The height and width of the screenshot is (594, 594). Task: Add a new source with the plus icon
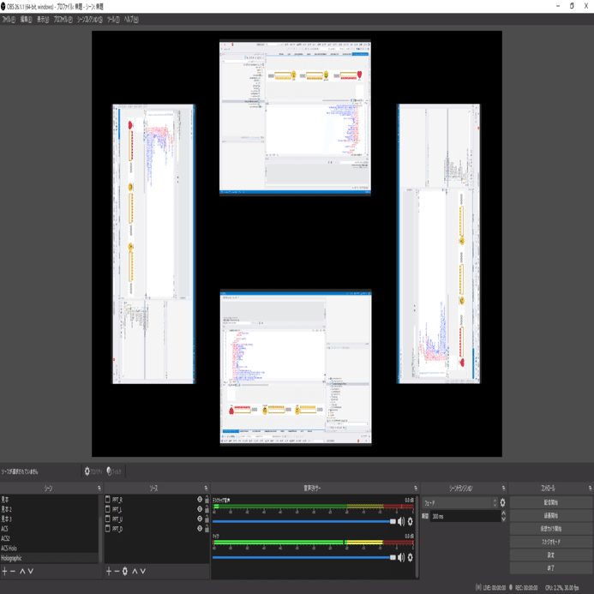click(109, 571)
